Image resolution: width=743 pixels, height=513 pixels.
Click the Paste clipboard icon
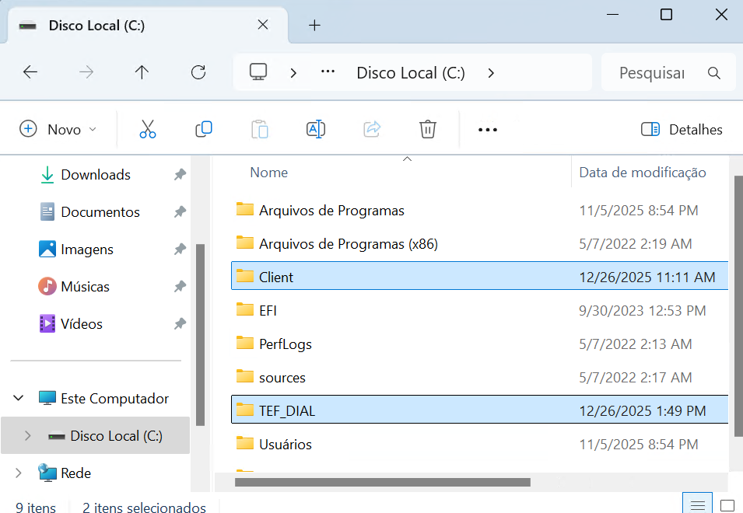tap(260, 129)
